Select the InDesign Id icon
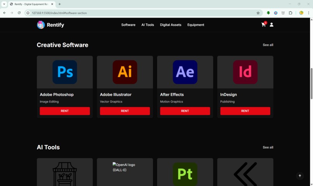 [245, 72]
